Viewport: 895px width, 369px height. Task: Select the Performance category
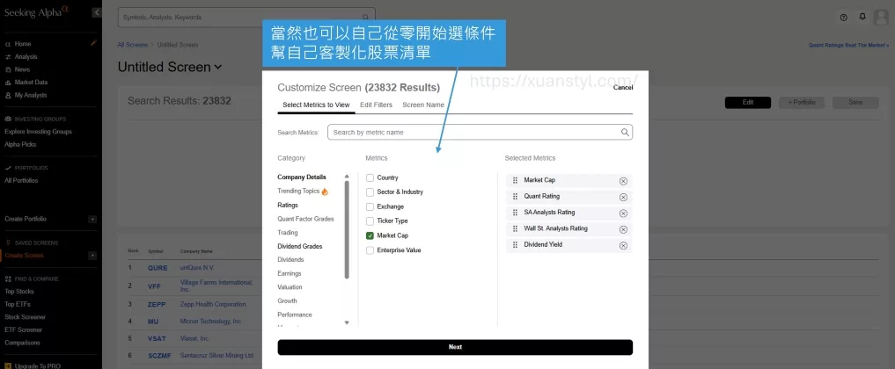295,315
